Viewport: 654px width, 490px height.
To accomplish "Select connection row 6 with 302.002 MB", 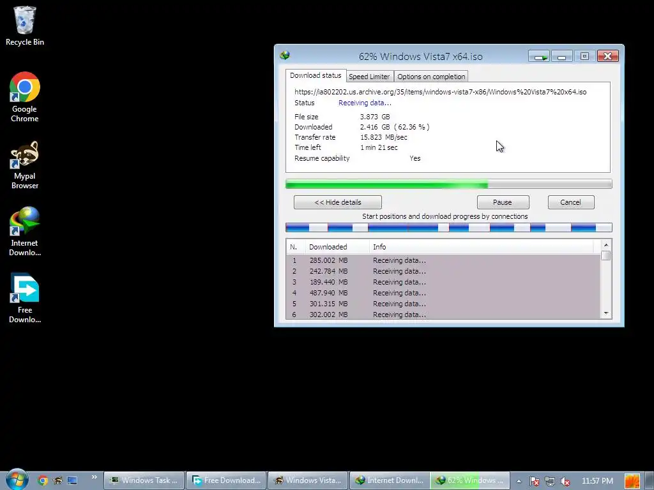I will coord(443,315).
